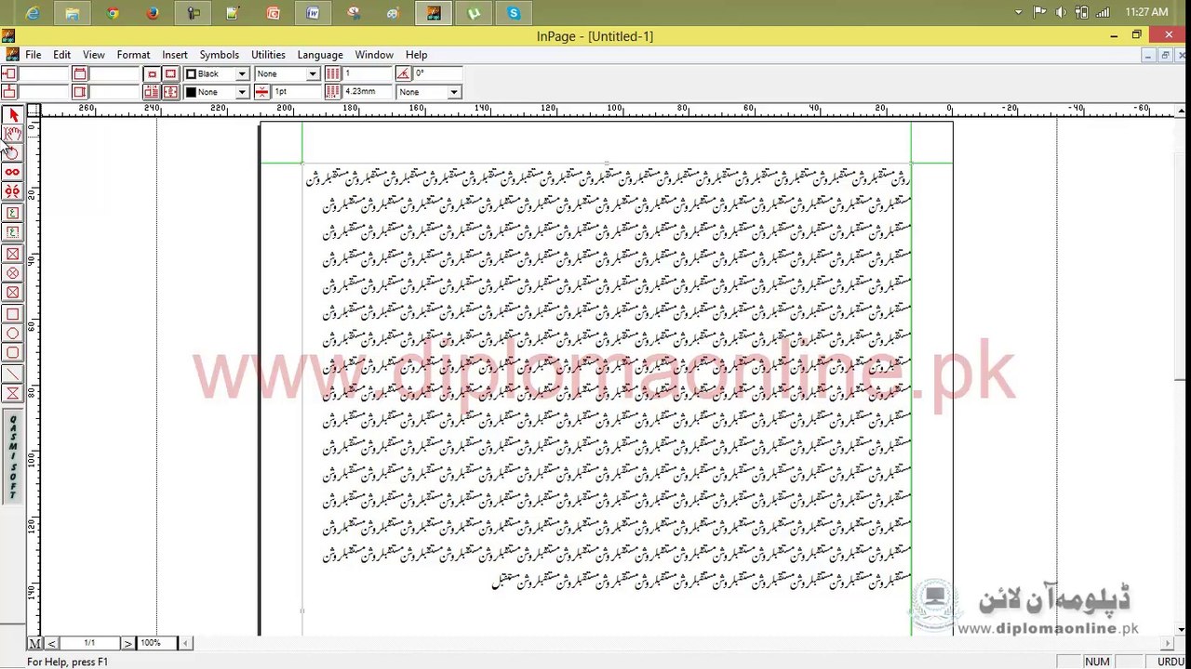Image resolution: width=1191 pixels, height=669 pixels.
Task: Click the line width icon
Action: (x=261, y=92)
